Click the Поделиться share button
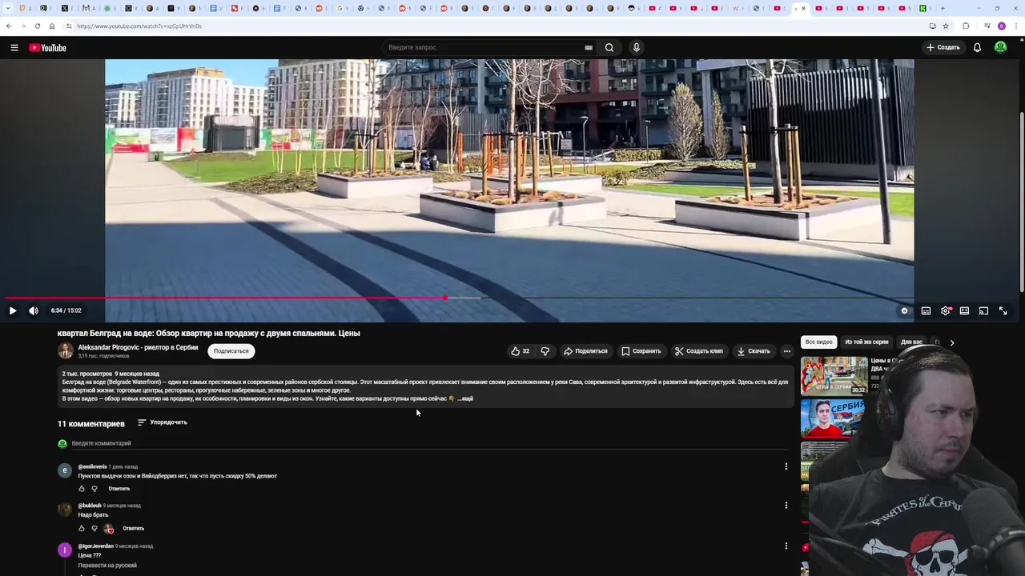This screenshot has width=1025, height=576. (x=585, y=351)
